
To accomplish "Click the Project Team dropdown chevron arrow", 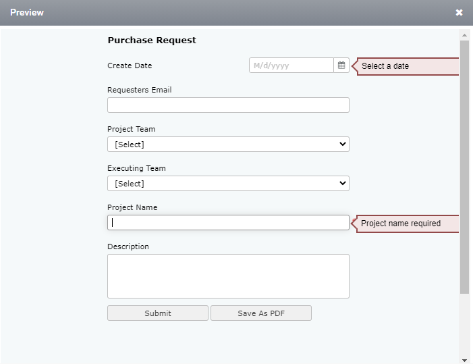I will 342,144.
